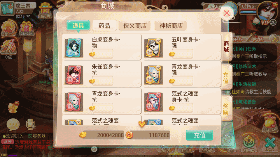Click the green 充值 recharge button
Screen dimensions: 280x157
click(x=199, y=135)
